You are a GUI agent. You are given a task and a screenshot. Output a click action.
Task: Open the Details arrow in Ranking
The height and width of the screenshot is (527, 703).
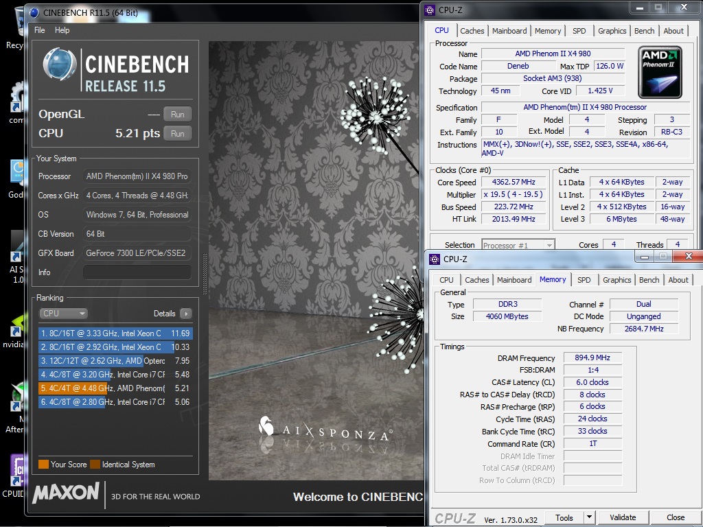click(x=185, y=314)
